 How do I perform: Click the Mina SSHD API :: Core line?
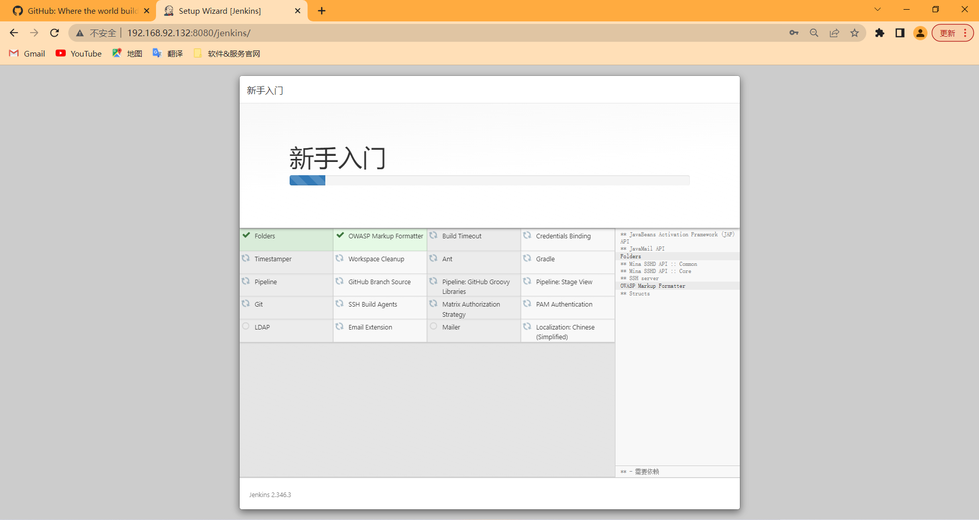click(656, 271)
